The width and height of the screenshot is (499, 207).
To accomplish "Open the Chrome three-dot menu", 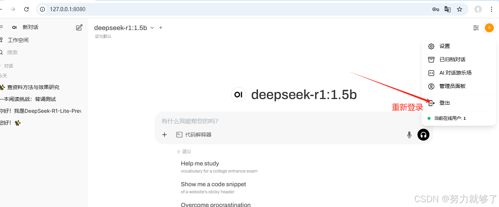I will 492,9.
